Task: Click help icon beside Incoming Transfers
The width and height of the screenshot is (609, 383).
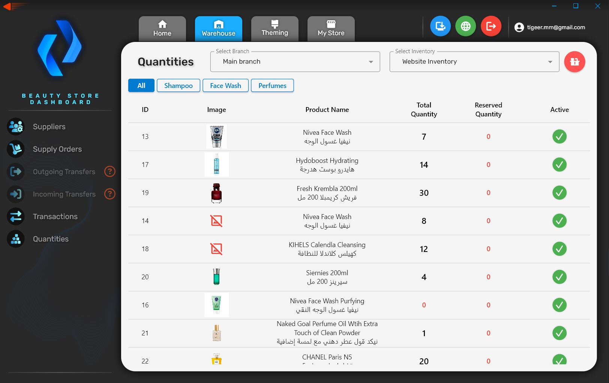Action: (x=109, y=194)
